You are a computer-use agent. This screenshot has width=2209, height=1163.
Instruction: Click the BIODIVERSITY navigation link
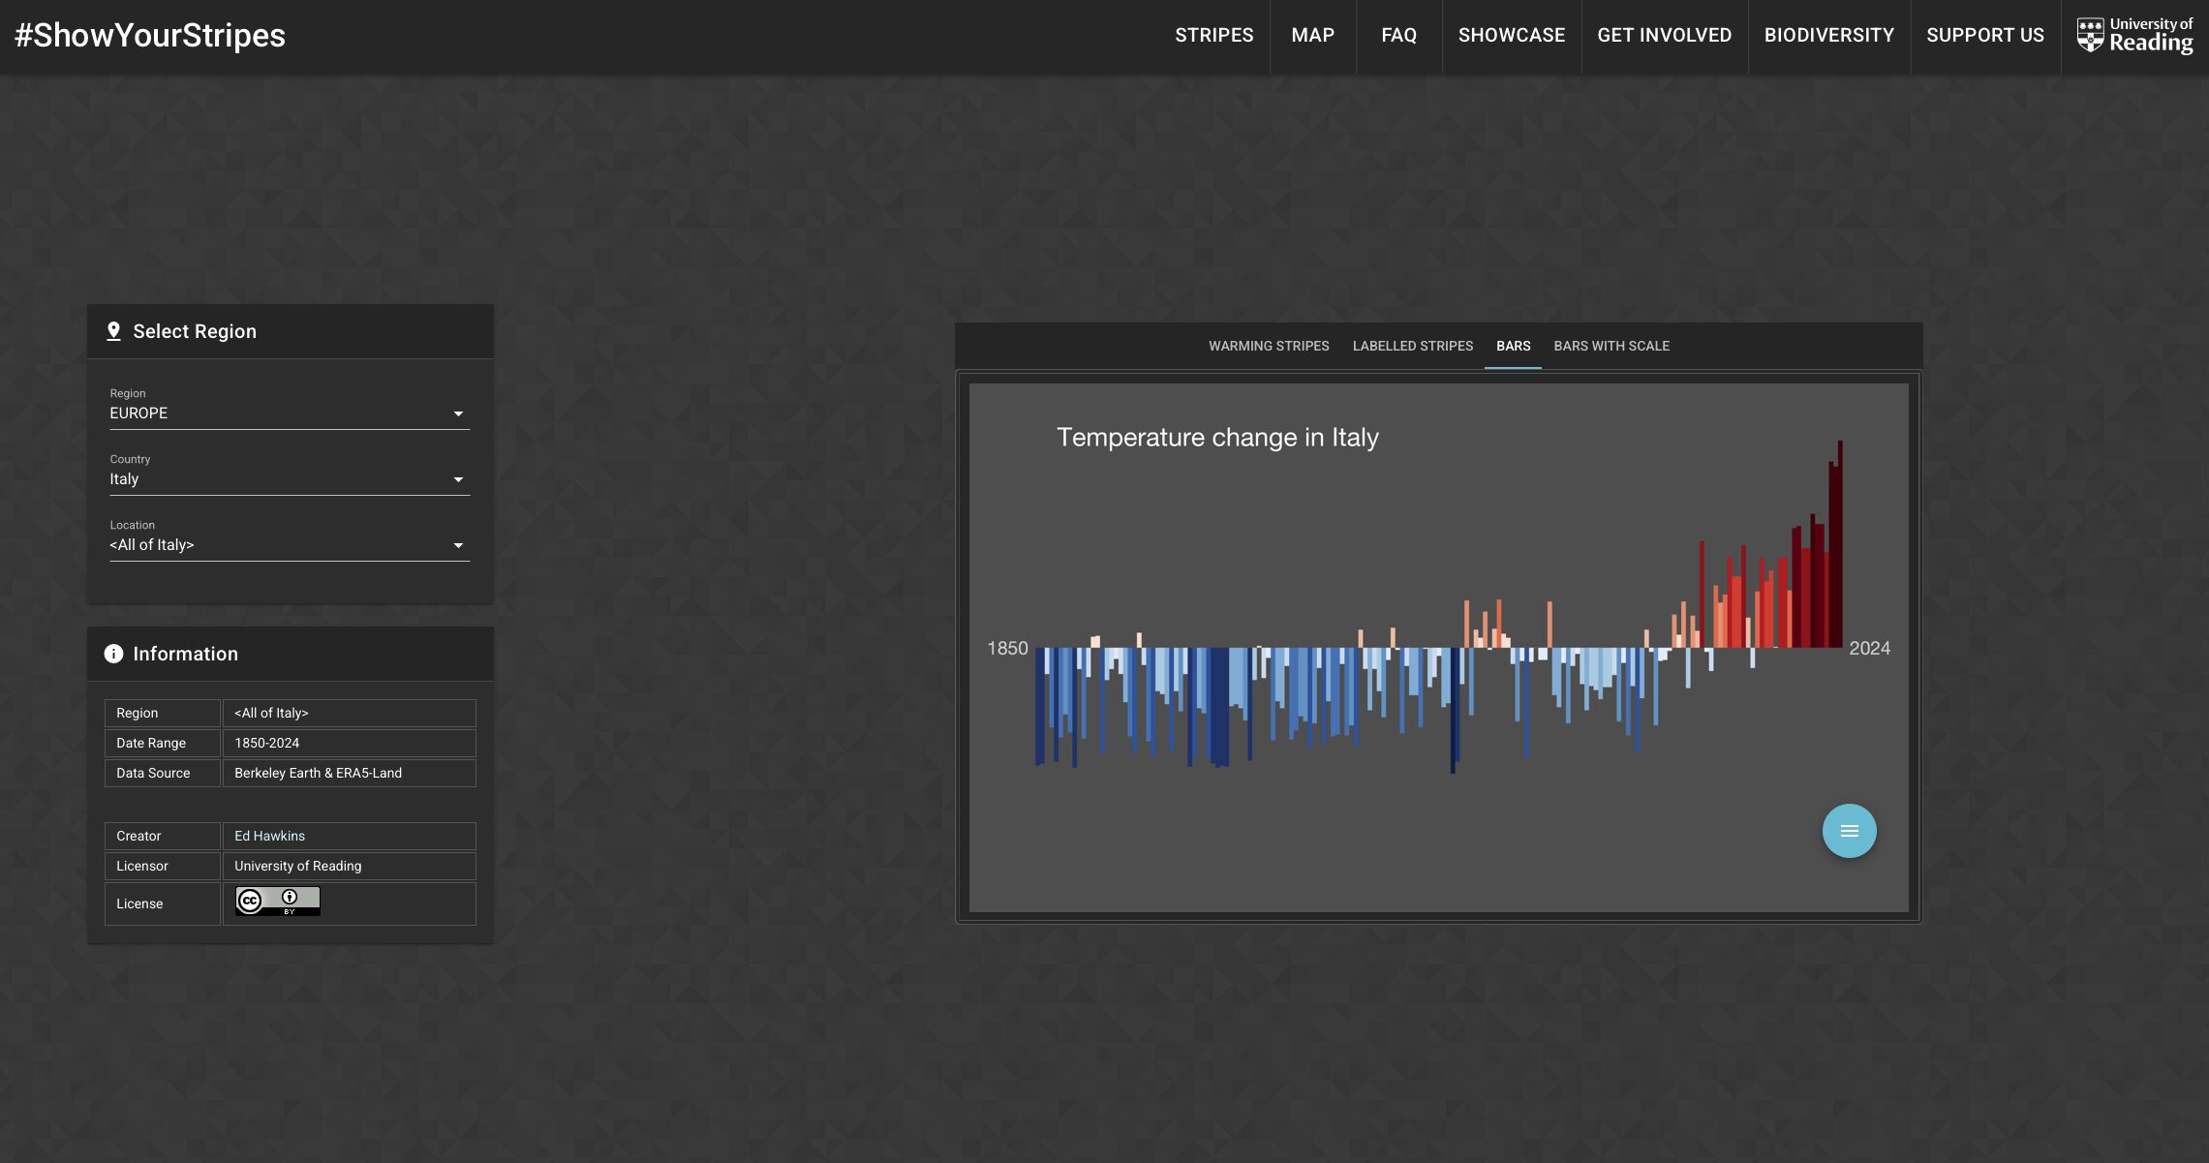tap(1828, 36)
